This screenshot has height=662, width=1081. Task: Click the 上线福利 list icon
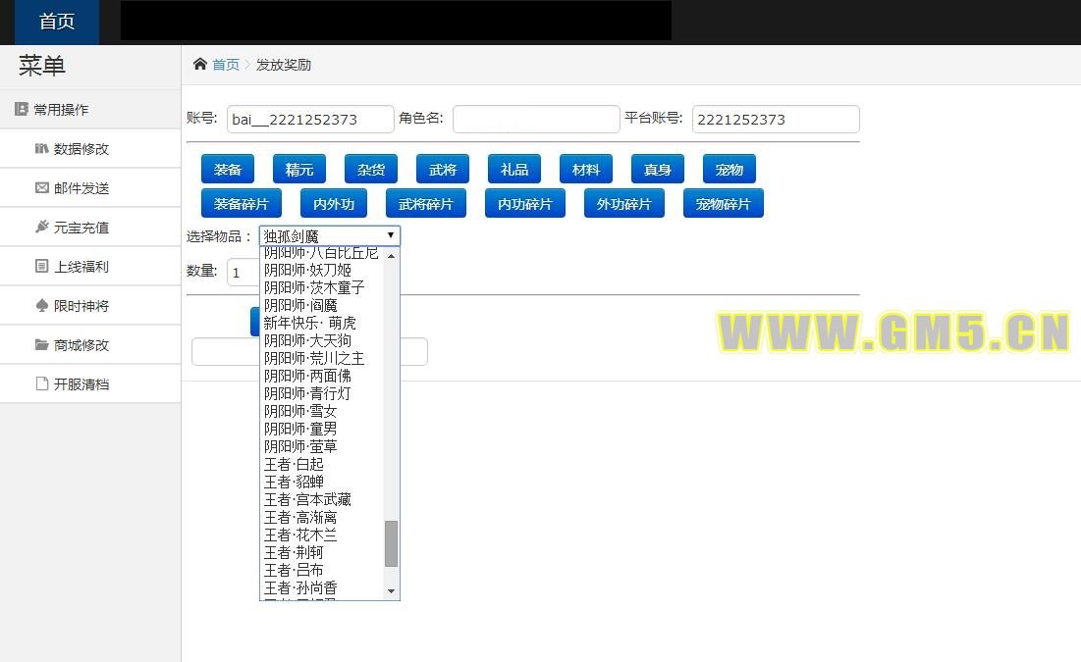click(x=41, y=267)
